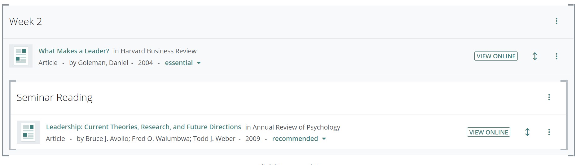Click the reorder arrows for What Makes a Leader?

tap(535, 56)
